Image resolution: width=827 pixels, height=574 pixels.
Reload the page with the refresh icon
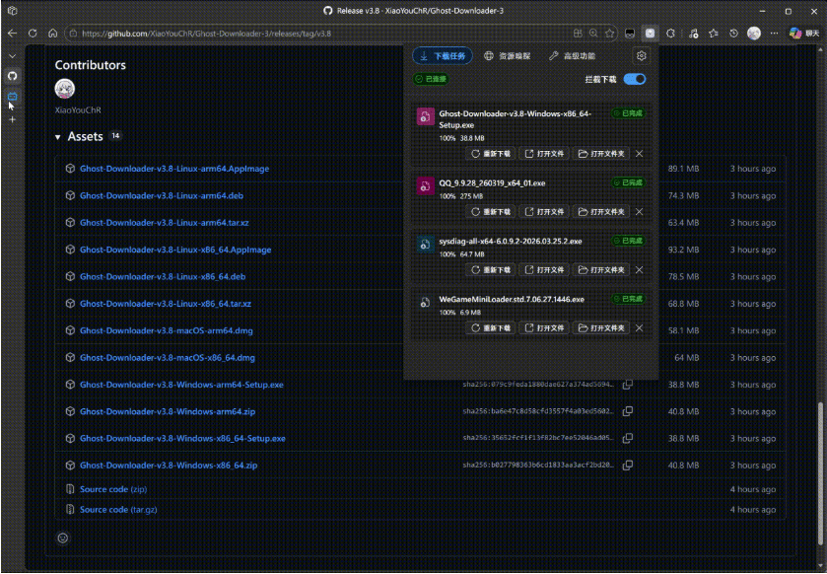[33, 34]
